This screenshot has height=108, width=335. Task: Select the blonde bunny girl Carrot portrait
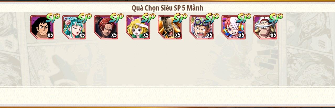[138, 27]
